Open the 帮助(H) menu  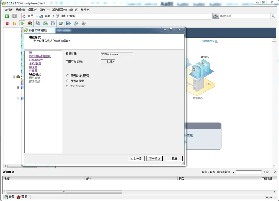click(85, 9)
